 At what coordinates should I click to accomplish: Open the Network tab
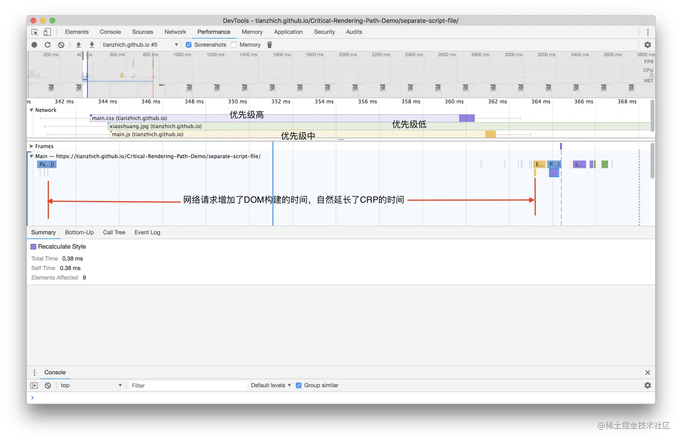[x=175, y=32]
